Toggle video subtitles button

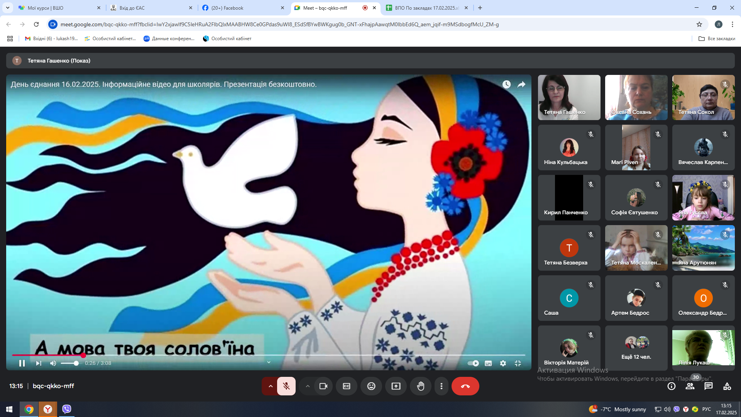tap(488, 363)
